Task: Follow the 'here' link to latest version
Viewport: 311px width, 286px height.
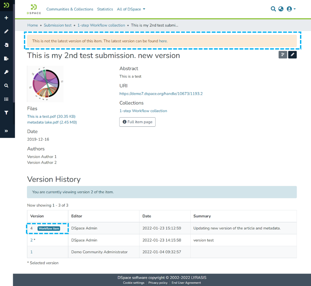Action: [163, 41]
